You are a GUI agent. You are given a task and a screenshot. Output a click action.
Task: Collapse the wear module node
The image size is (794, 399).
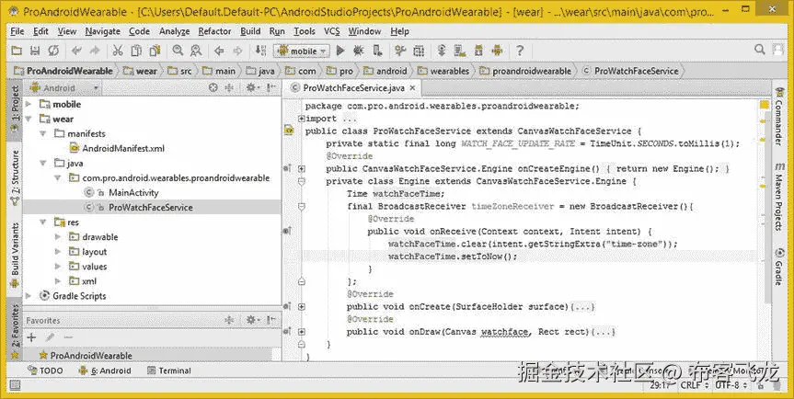tap(29, 120)
